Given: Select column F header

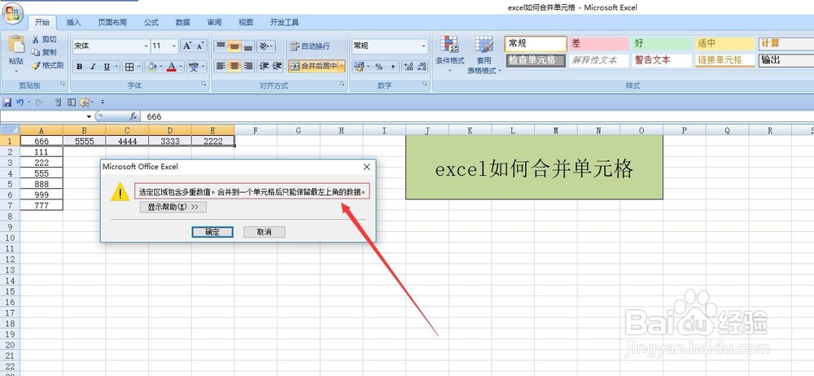Looking at the screenshot, I should 256,130.
